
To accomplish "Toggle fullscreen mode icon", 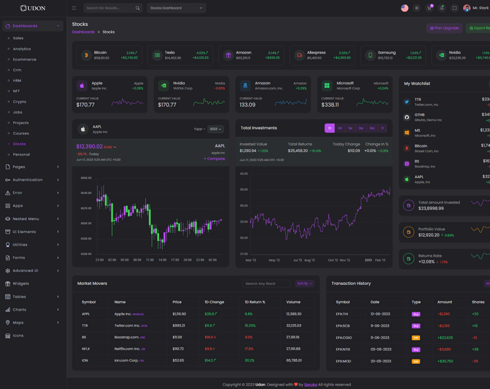I will point(454,8).
